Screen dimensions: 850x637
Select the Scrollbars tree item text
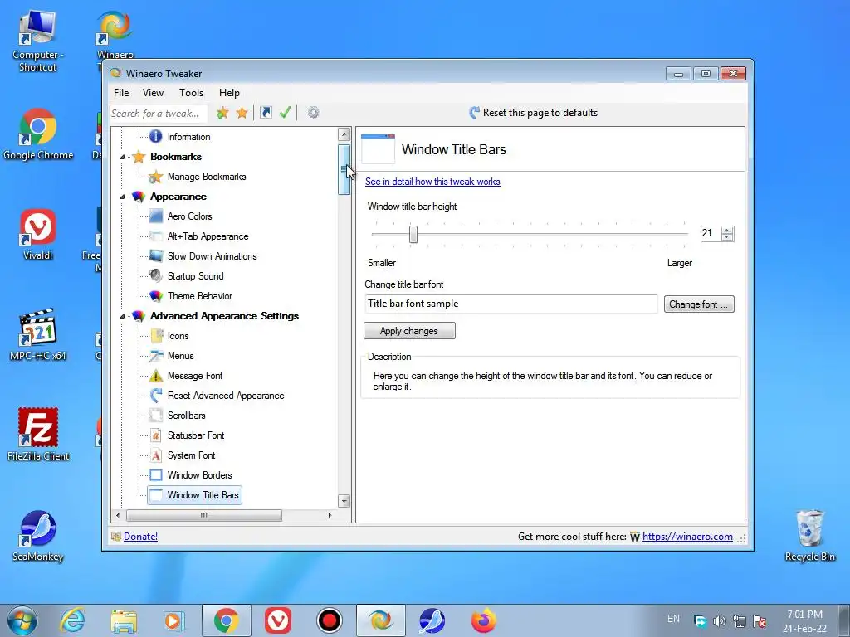(187, 416)
